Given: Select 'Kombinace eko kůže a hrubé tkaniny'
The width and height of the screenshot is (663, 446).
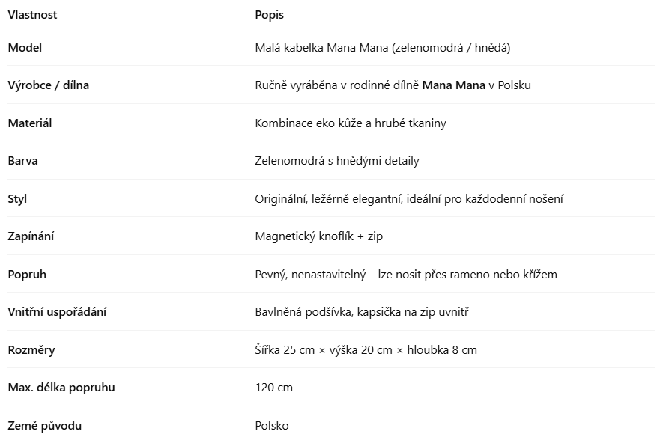Looking at the screenshot, I should (350, 123).
